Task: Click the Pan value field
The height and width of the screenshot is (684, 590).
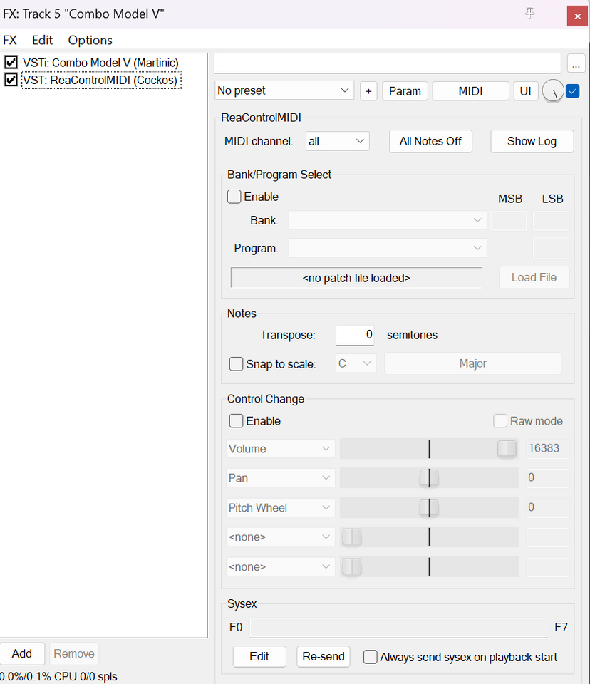Action: point(548,478)
